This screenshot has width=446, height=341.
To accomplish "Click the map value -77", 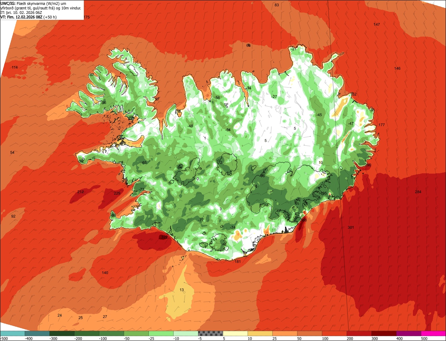I will click(x=201, y=220).
